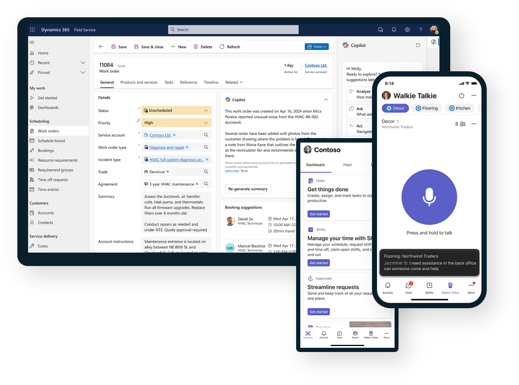Collapse the Recent section in sidebar
Screen dimensions: 519x385
pyautogui.click(x=83, y=63)
